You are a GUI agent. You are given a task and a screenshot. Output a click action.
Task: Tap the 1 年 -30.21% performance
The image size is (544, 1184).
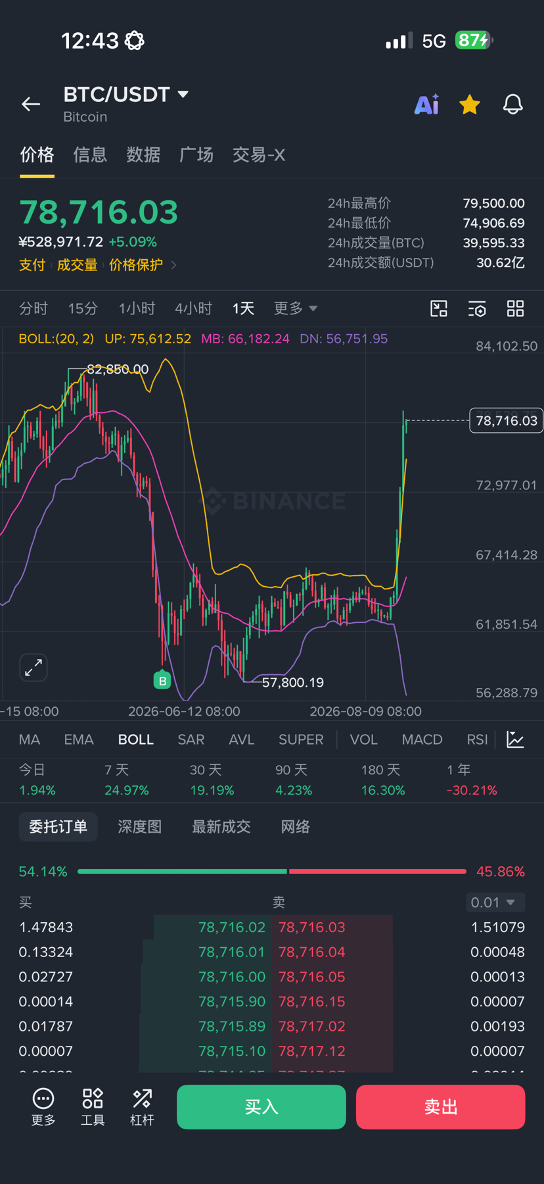[x=472, y=780]
